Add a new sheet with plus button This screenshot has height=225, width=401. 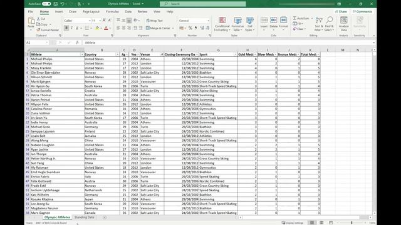105,217
